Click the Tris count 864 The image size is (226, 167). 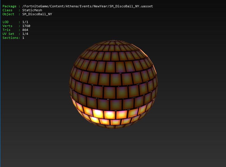point(25,30)
